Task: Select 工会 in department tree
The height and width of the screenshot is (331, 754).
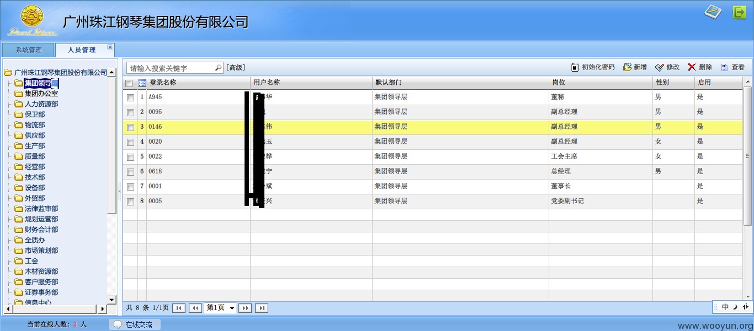Action: [x=31, y=261]
